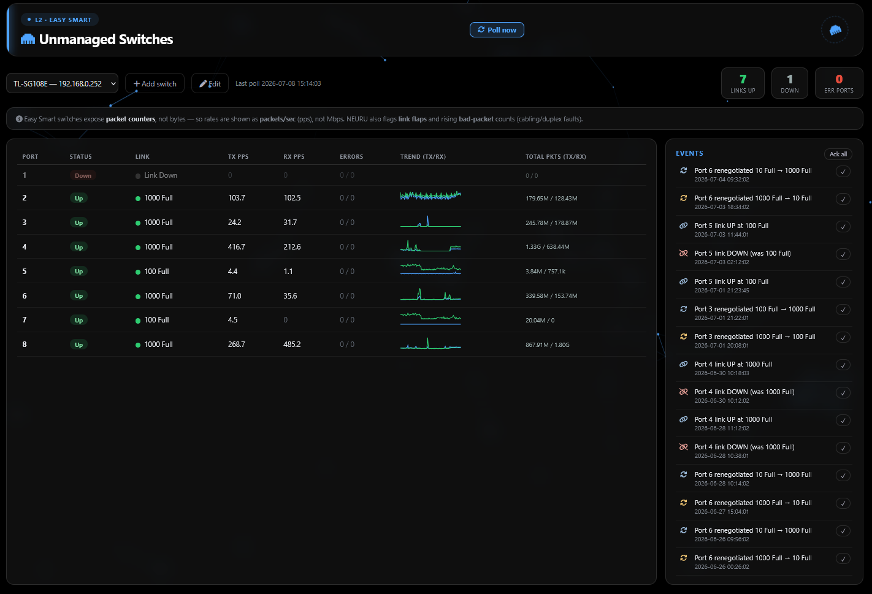This screenshot has height=594, width=872.
Task: Click the trend sparkline for port 4
Action: click(x=430, y=246)
